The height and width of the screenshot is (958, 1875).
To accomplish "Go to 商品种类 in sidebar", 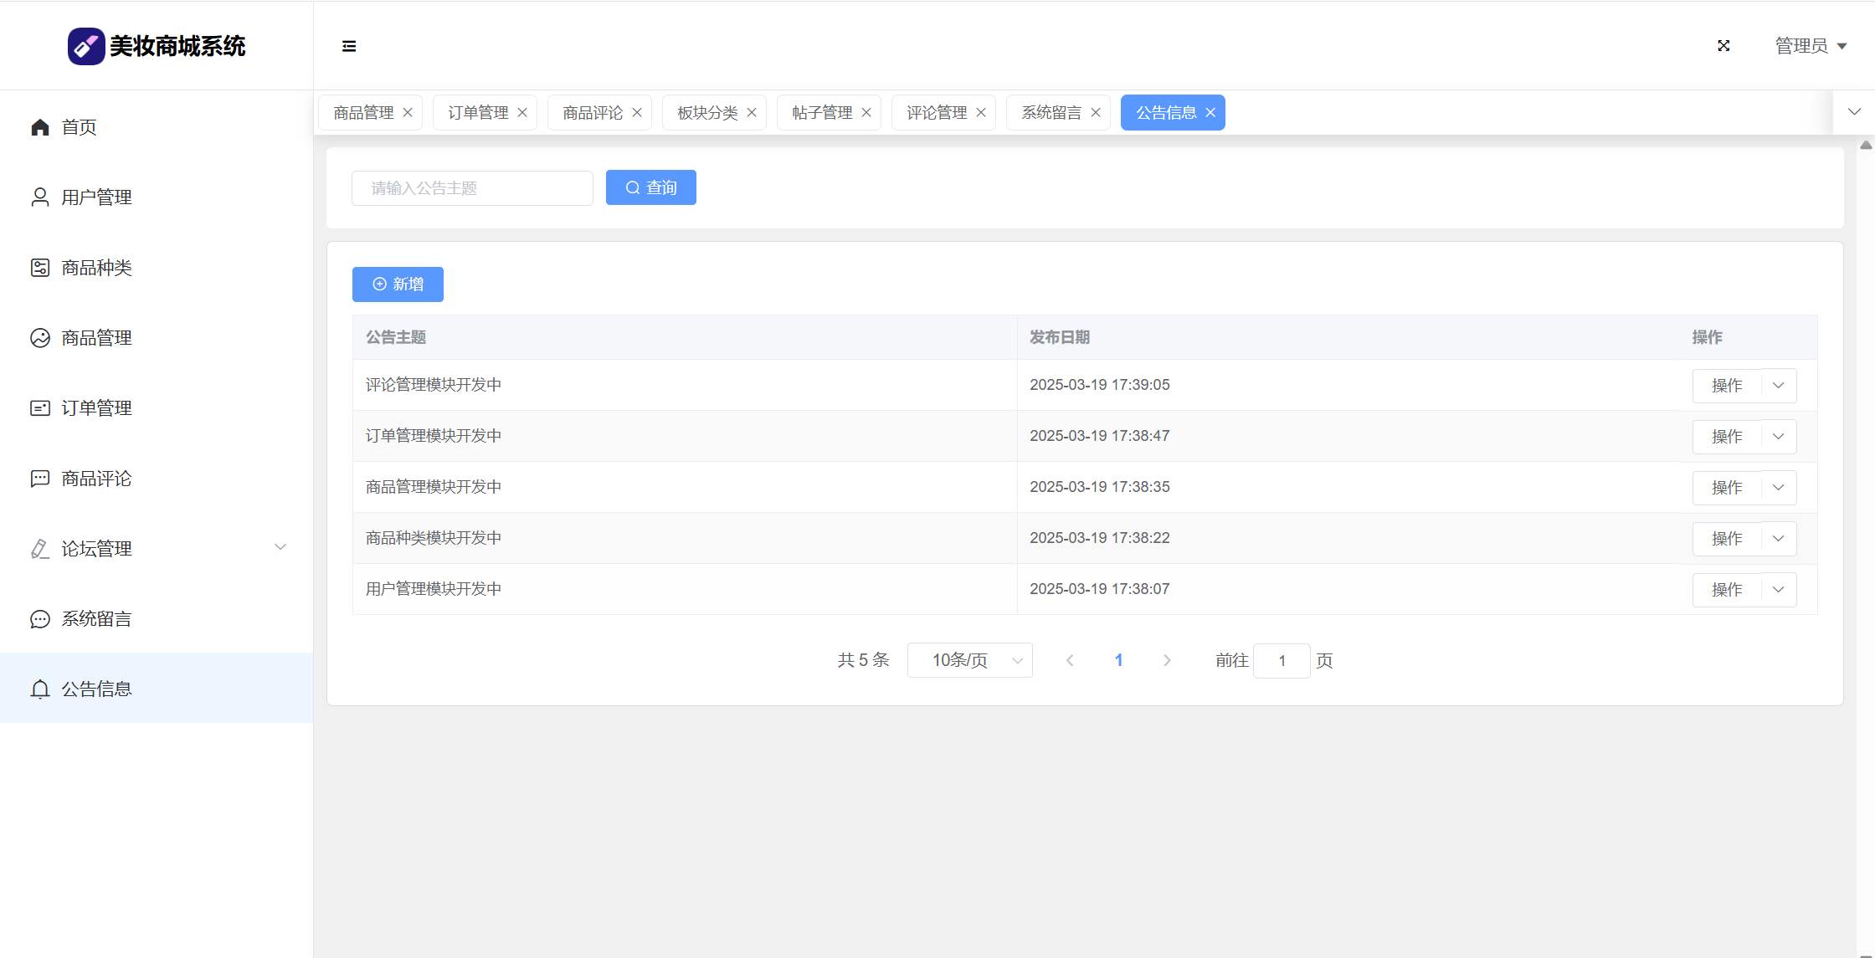I will coord(96,268).
